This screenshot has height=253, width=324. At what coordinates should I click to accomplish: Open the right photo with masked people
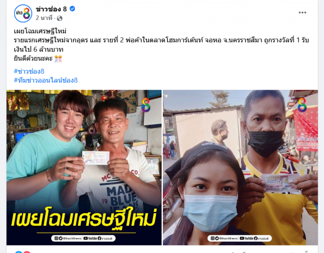(240, 167)
